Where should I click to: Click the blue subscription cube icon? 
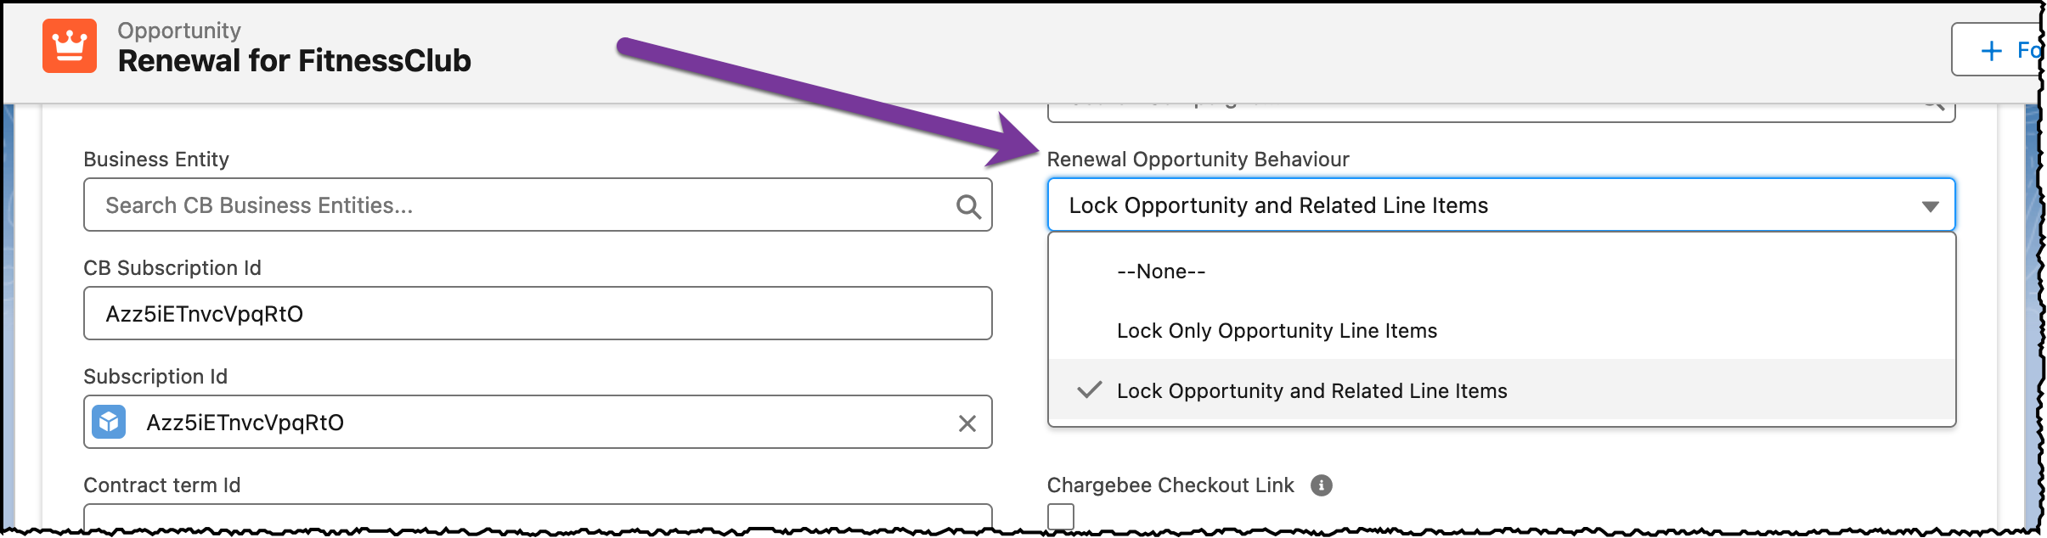coord(109,422)
